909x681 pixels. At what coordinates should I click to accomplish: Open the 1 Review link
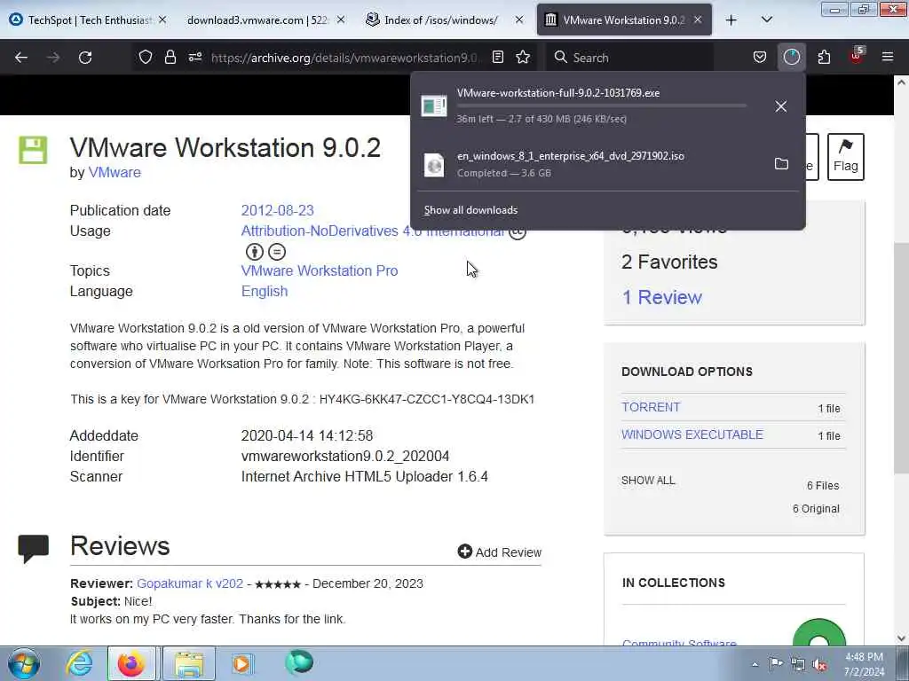coord(661,297)
